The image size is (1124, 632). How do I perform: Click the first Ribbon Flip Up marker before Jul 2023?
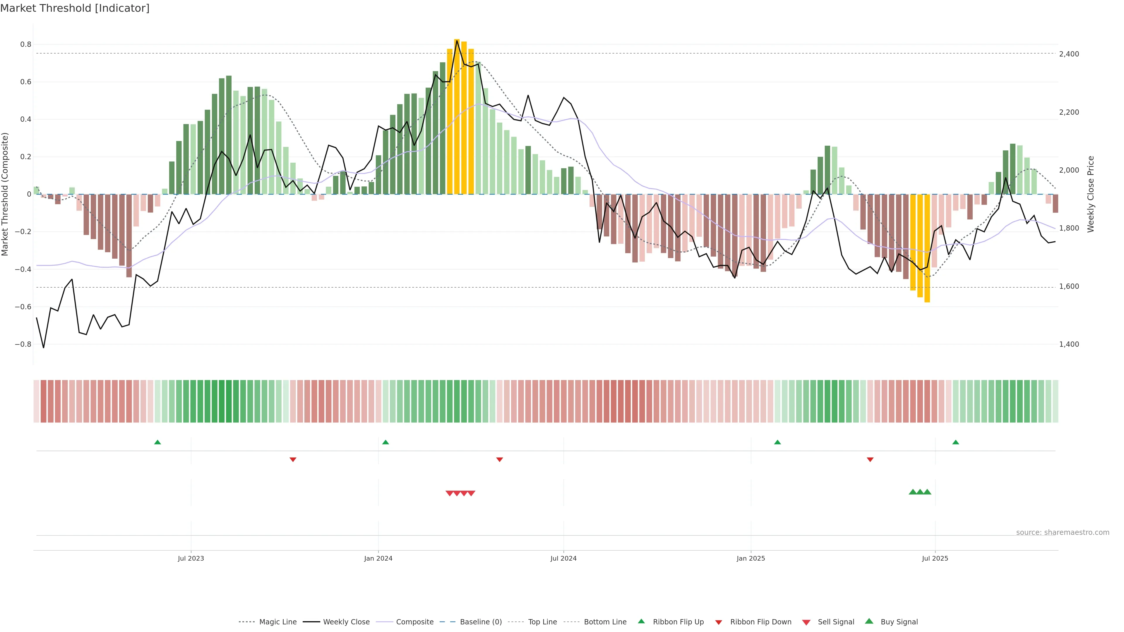(157, 442)
